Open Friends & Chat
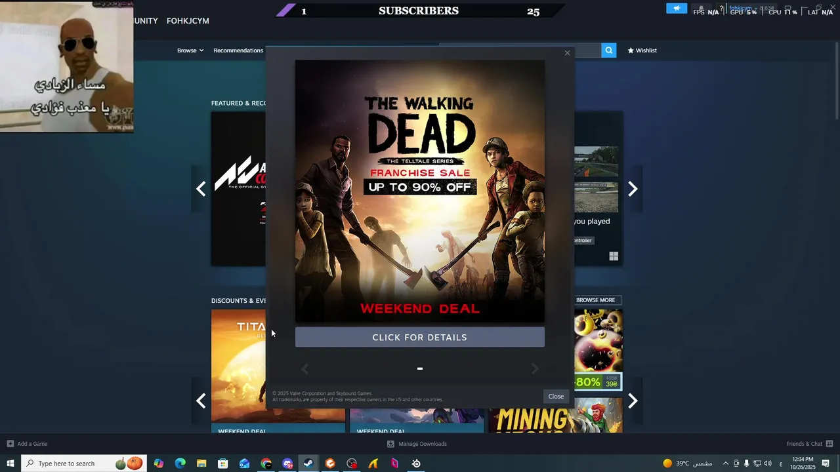 pyautogui.click(x=810, y=444)
